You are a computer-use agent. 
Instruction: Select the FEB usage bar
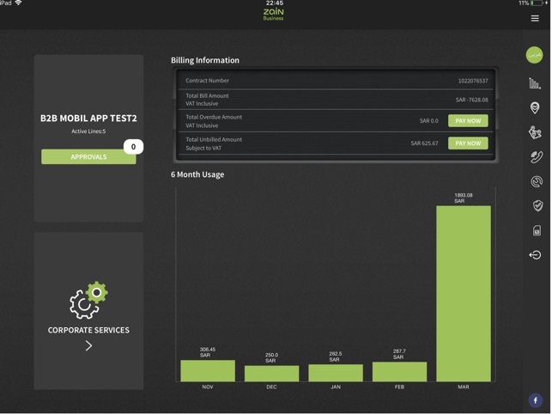(399, 372)
